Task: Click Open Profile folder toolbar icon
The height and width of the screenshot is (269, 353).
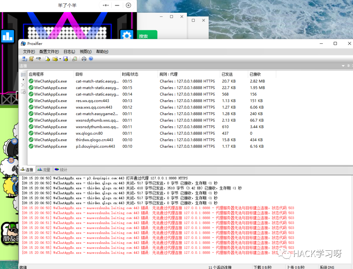Action: pos(55,59)
